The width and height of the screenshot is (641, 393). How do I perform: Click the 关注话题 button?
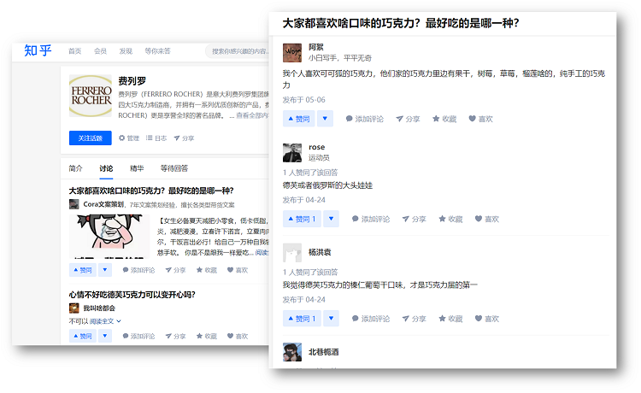pos(91,138)
